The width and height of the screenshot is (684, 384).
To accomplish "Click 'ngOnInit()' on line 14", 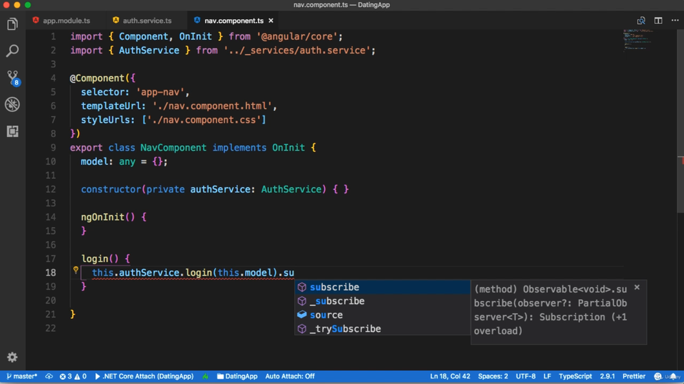I will pyautogui.click(x=108, y=217).
